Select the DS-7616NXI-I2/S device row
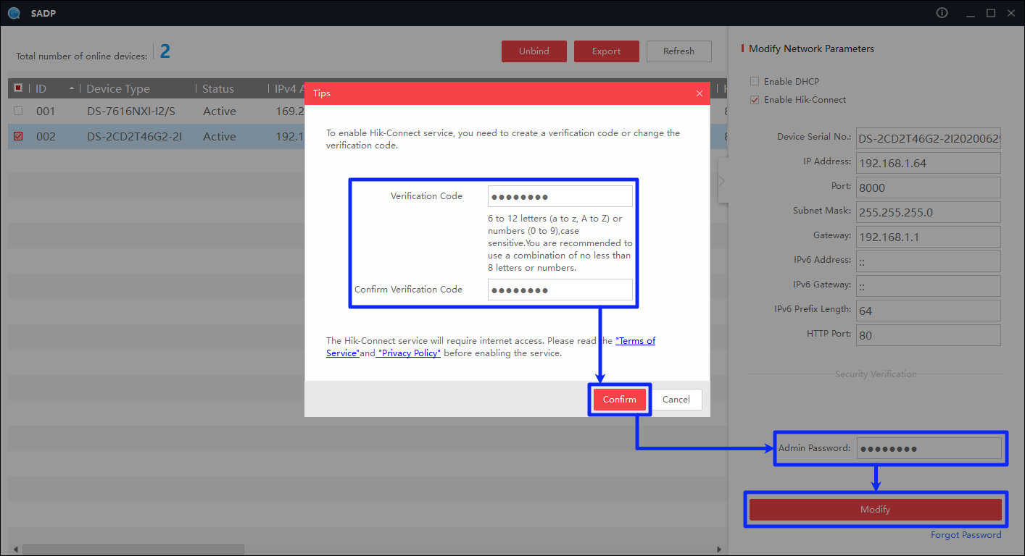 point(368,111)
